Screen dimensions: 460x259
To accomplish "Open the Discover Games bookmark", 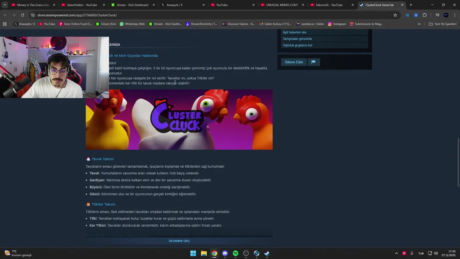I will (238, 24).
